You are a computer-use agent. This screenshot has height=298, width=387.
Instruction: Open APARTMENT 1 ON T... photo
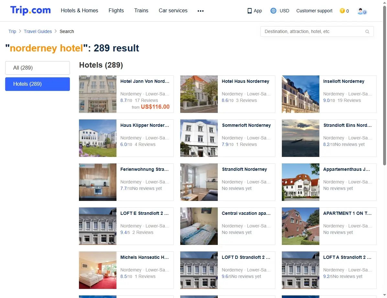(300, 226)
